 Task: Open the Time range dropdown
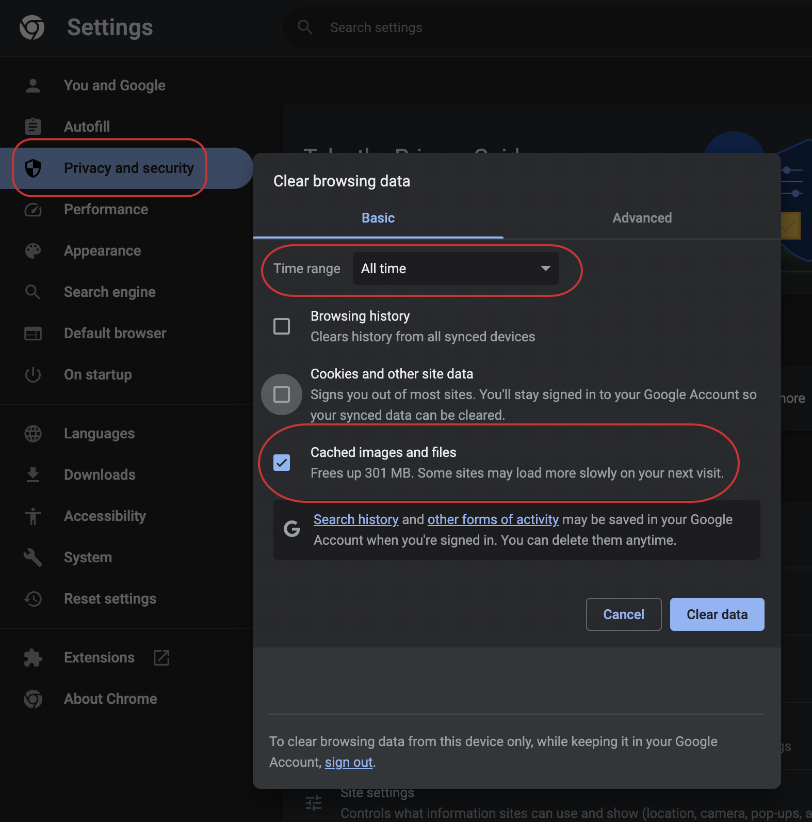point(455,268)
